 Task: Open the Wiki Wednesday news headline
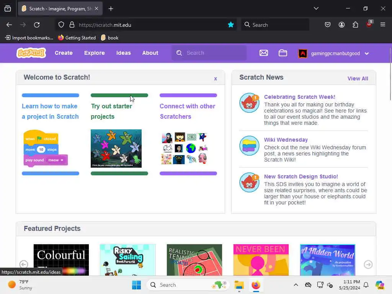point(286,140)
